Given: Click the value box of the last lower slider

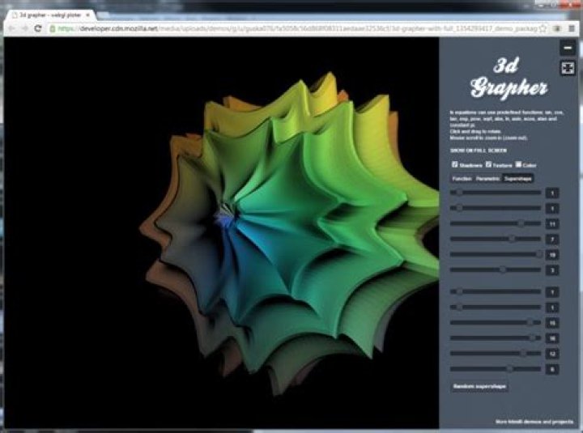Looking at the screenshot, I should (552, 369).
